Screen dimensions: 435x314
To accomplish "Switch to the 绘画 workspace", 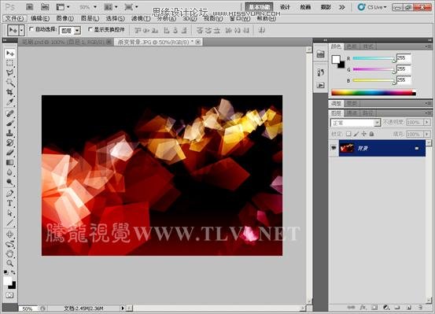I will [x=305, y=7].
